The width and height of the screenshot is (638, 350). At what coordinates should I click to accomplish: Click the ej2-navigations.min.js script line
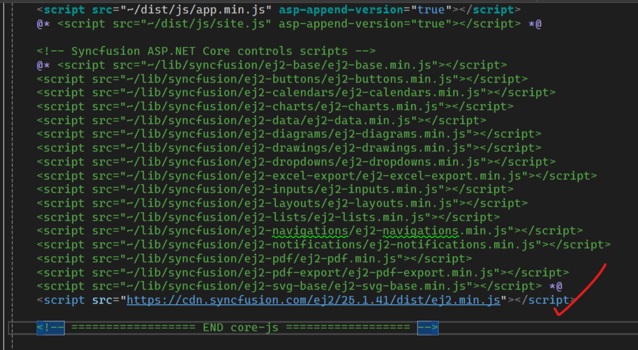pyautogui.click(x=310, y=231)
